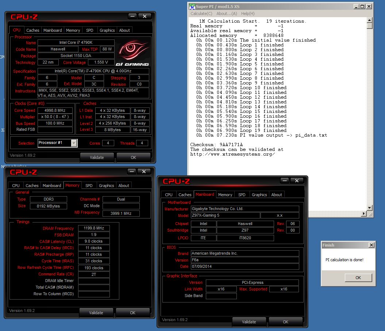Click Validate in the CPU-Z motherboard window
This screenshot has height=331, width=385.
point(249,322)
